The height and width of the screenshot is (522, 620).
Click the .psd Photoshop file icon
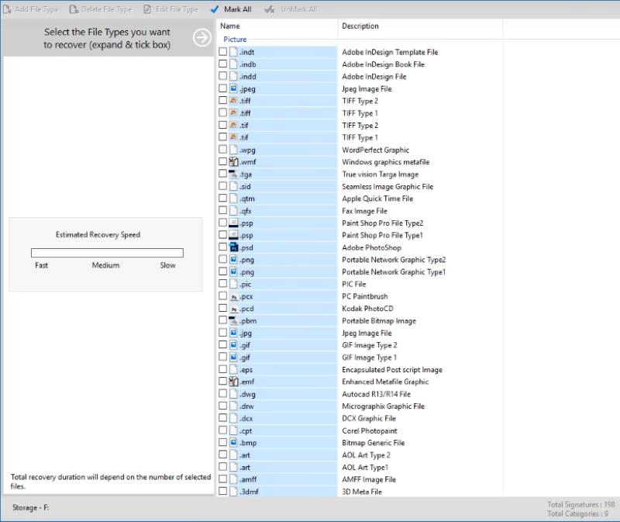click(234, 247)
